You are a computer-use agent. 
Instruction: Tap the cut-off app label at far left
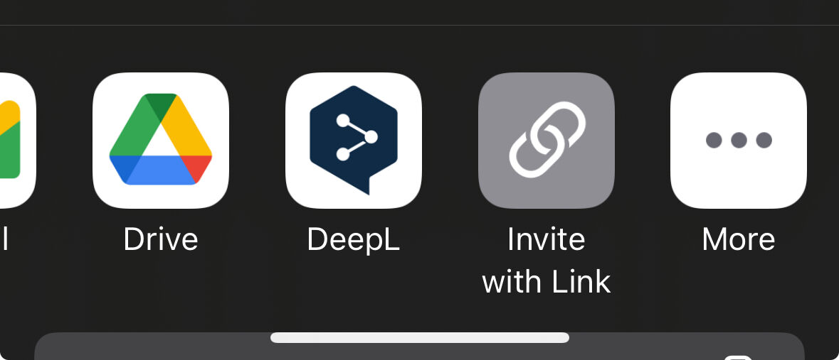click(x=4, y=239)
